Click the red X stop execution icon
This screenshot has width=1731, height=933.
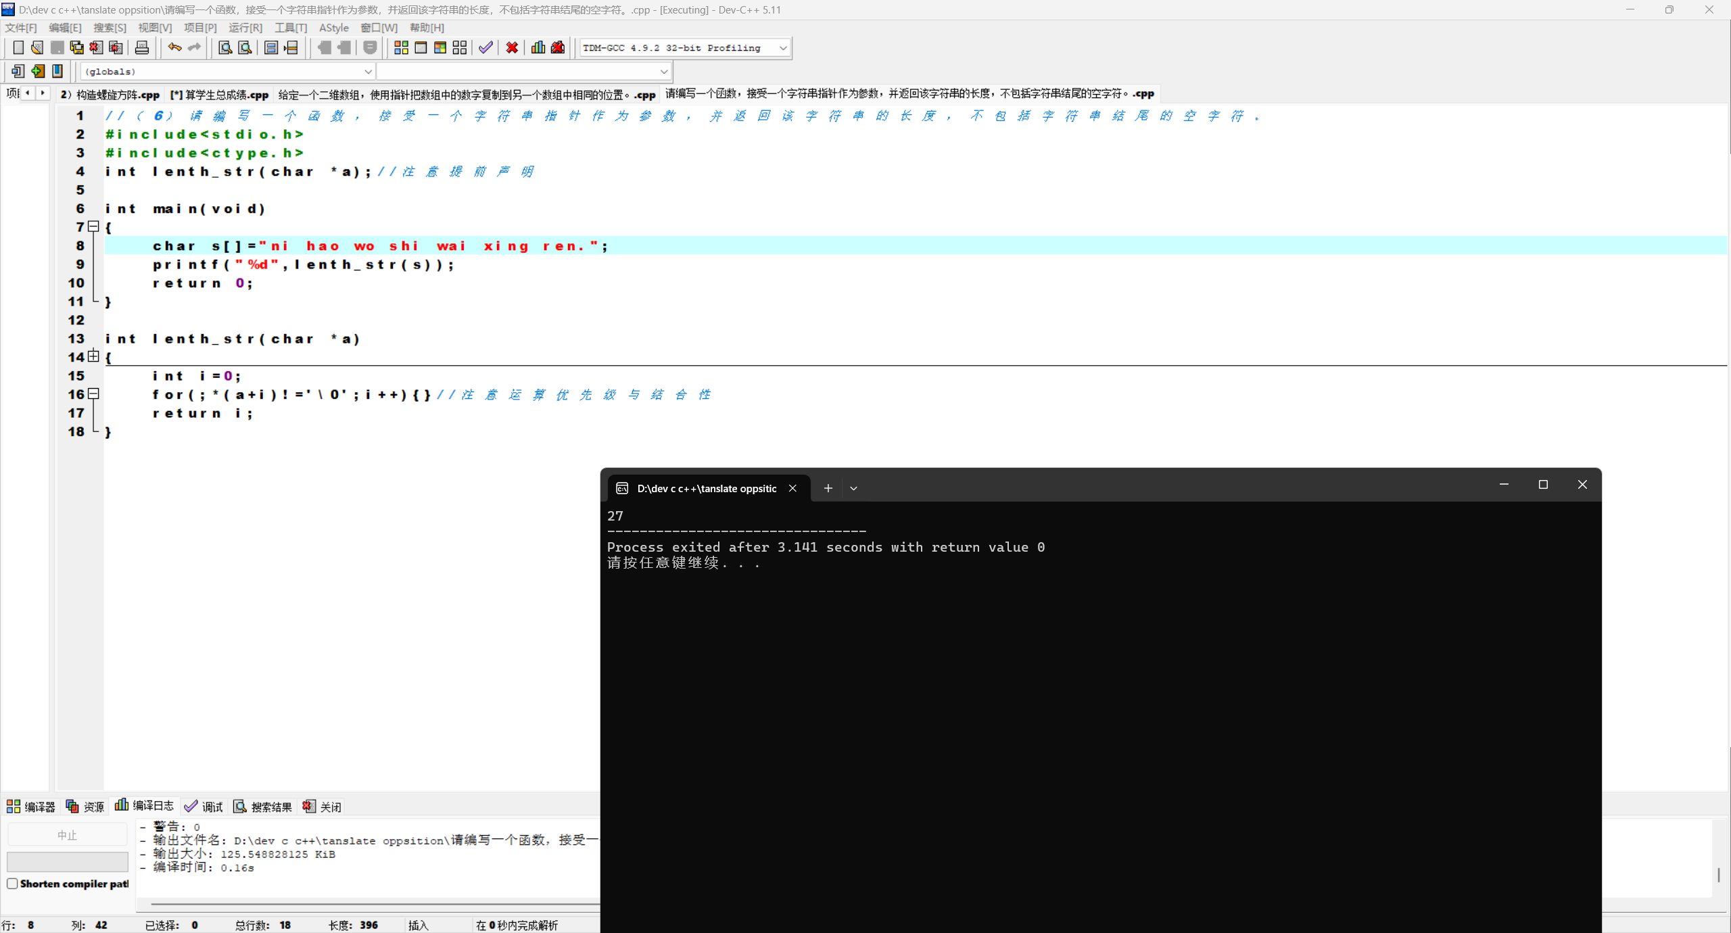(512, 47)
